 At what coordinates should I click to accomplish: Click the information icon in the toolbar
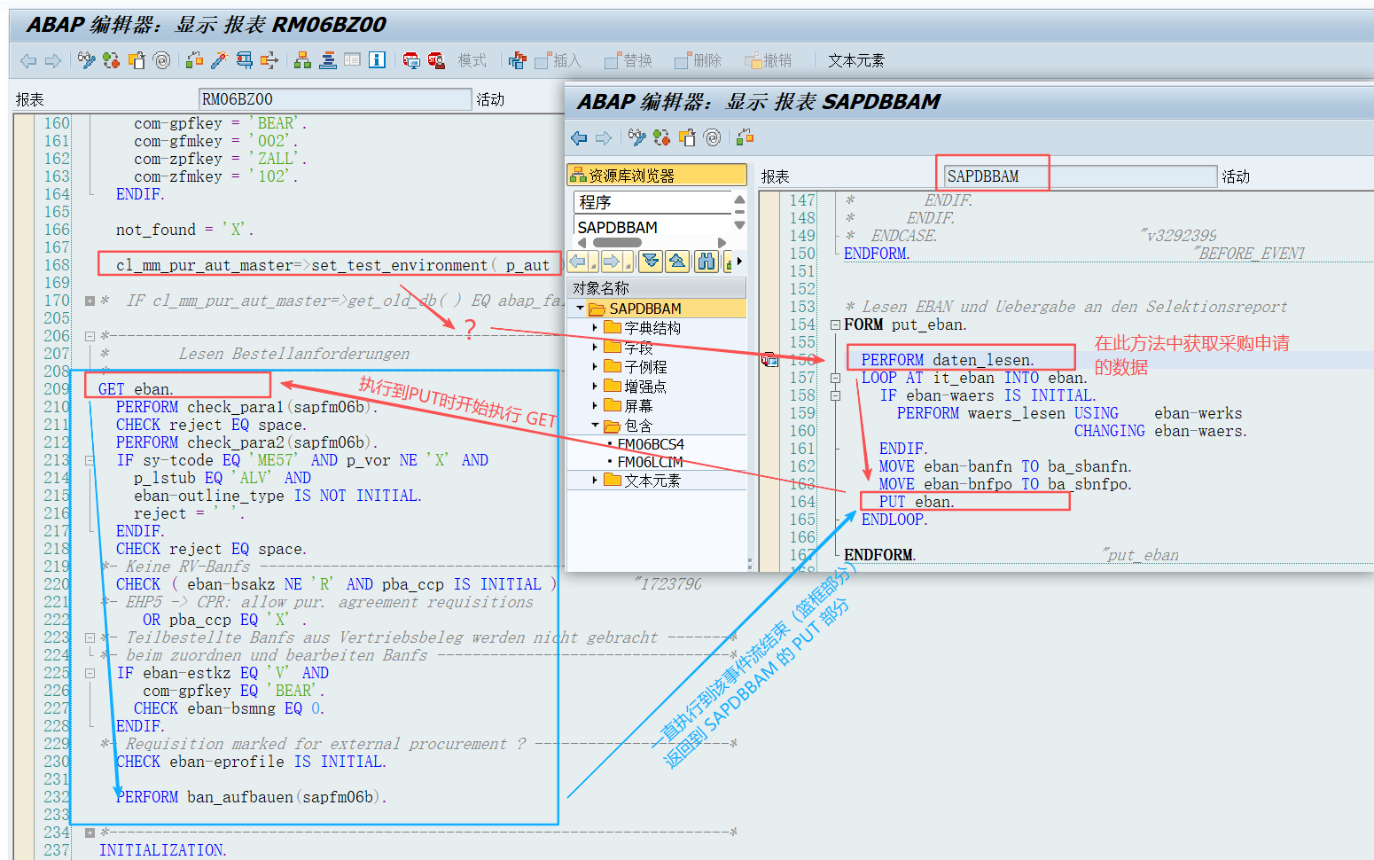click(377, 59)
